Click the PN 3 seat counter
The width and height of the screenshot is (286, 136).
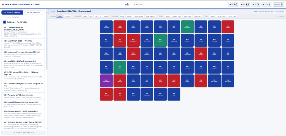(256, 4)
